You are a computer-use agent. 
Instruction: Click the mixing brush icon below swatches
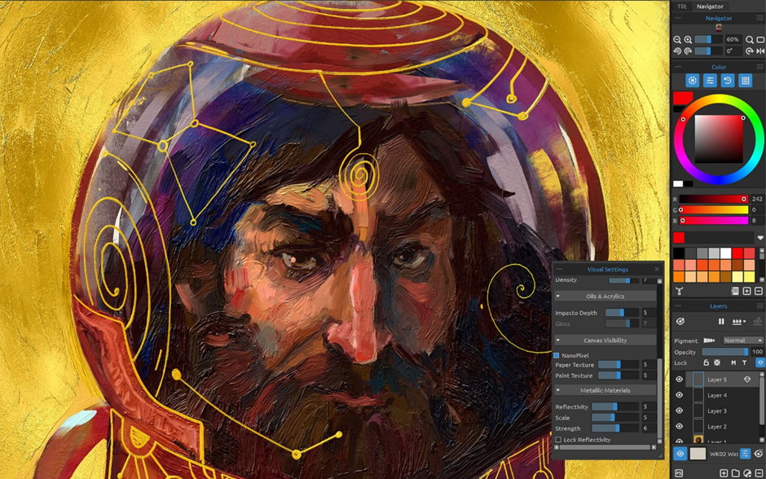[679, 291]
